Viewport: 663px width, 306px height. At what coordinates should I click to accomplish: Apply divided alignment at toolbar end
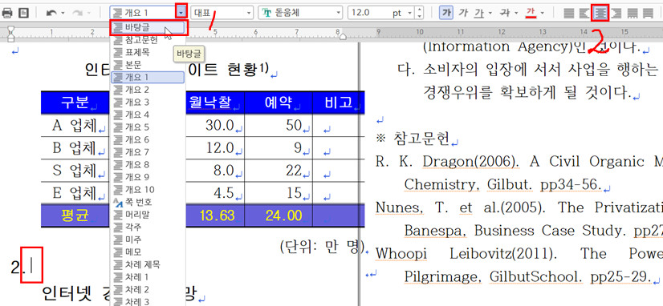tap(648, 13)
